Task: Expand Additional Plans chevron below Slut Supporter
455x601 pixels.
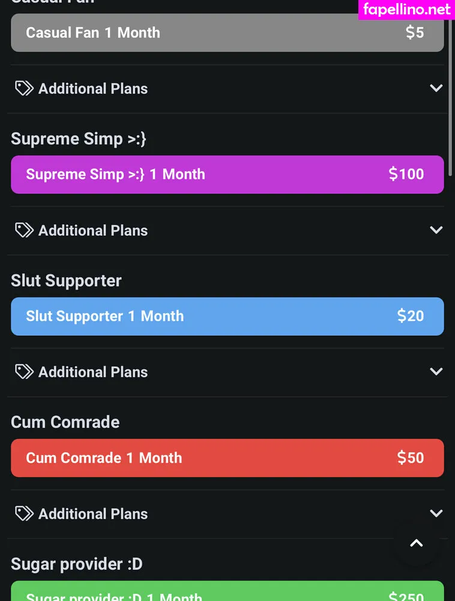Action: tap(436, 372)
